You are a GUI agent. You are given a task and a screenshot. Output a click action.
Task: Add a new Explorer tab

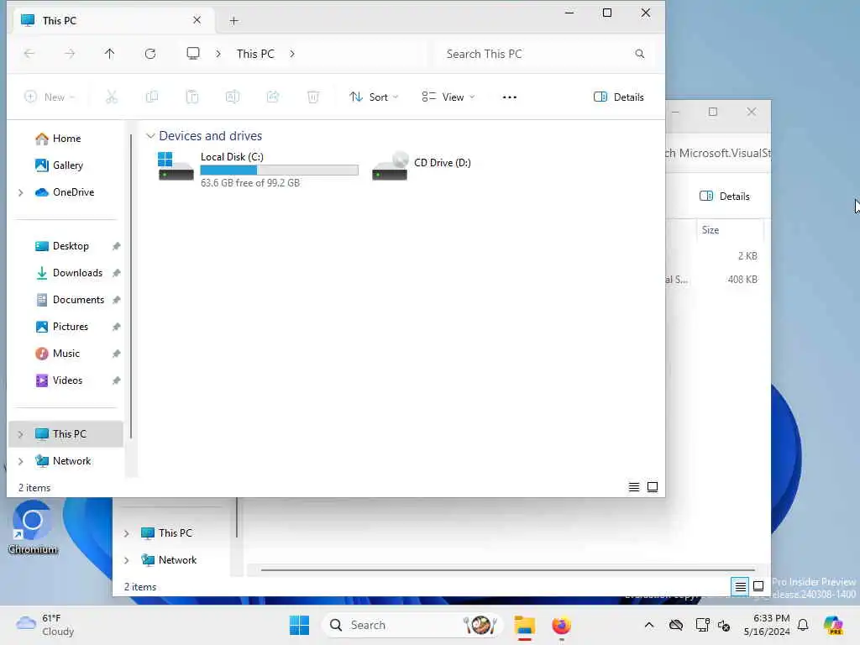233,21
